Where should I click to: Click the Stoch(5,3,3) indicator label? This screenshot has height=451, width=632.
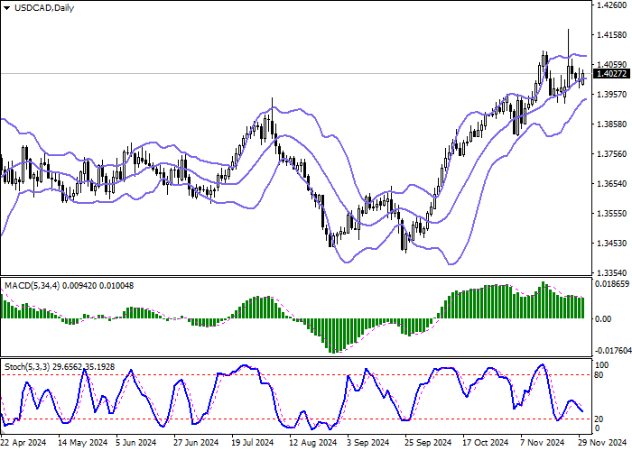tap(27, 367)
